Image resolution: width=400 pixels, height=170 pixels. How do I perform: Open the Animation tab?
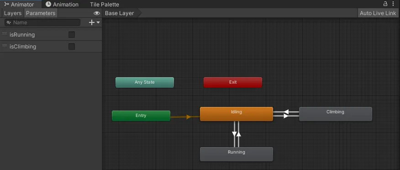(62, 4)
